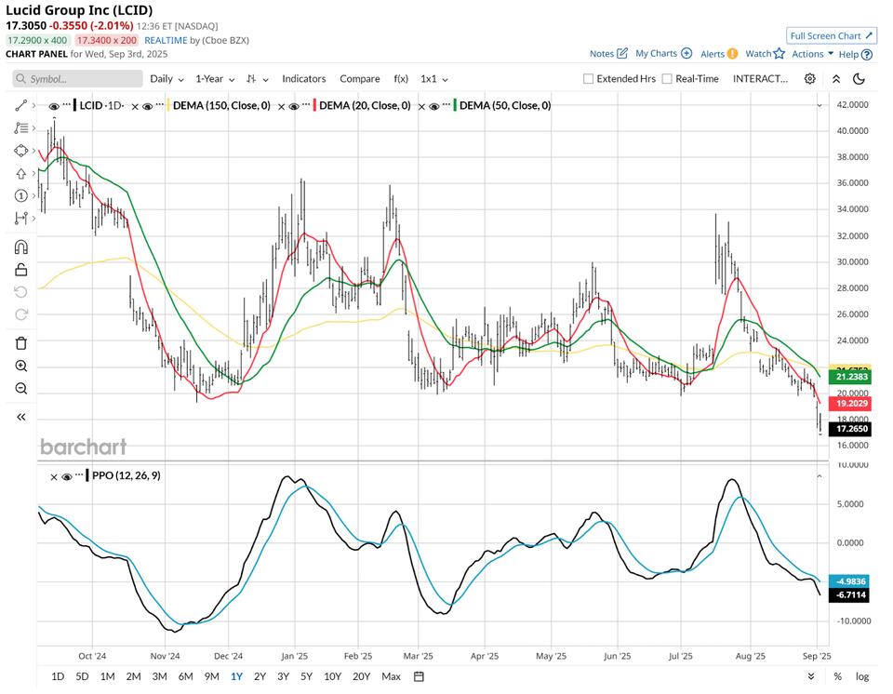
Task: Undo the last chart action
Action: click(x=21, y=292)
